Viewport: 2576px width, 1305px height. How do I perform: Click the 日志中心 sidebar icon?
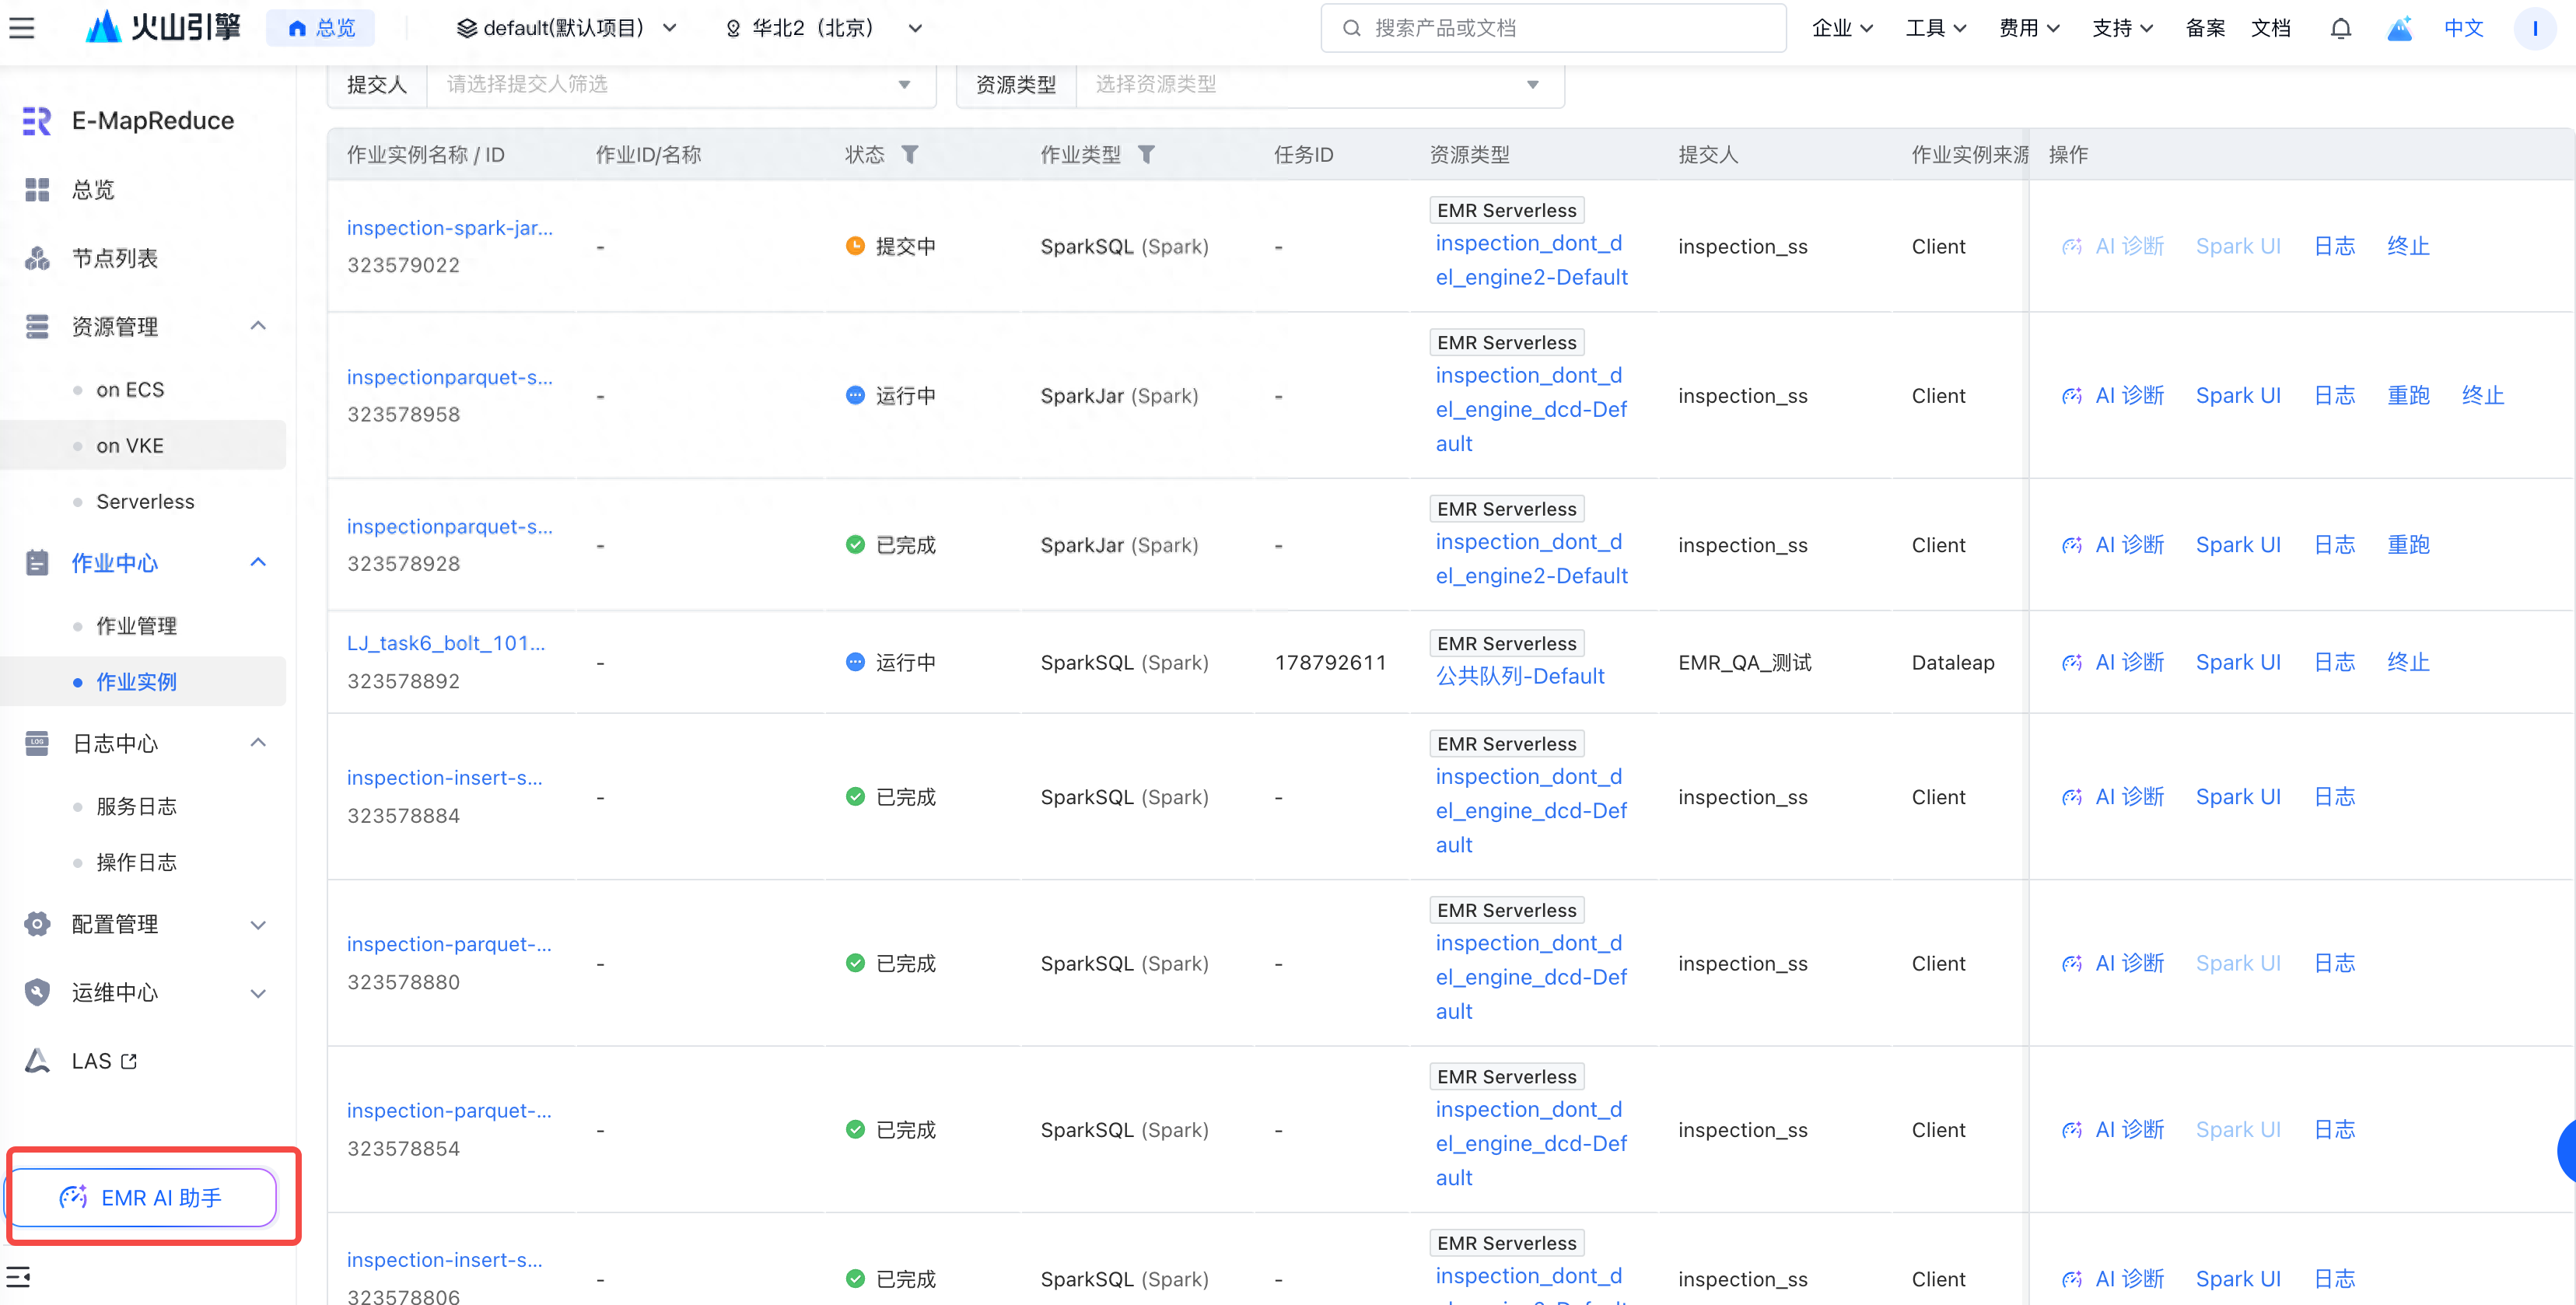pyautogui.click(x=37, y=743)
